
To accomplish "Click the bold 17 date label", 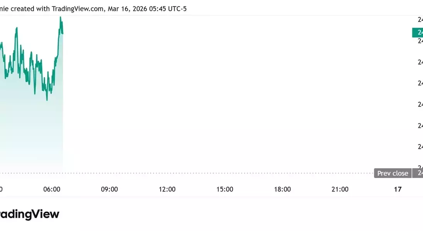I will (398, 189).
